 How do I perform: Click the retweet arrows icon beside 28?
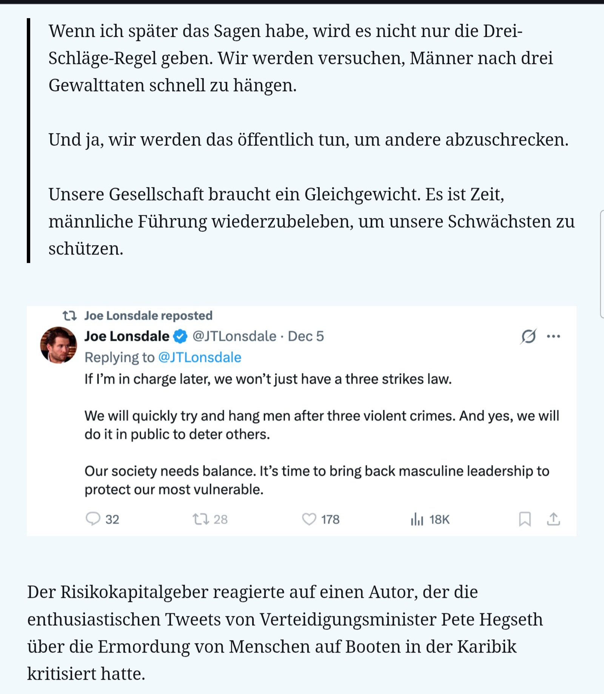coord(200,519)
